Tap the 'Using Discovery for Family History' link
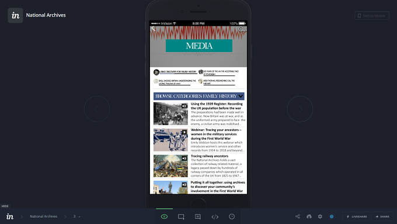Screen dimensions: 397x224 coord(175,72)
